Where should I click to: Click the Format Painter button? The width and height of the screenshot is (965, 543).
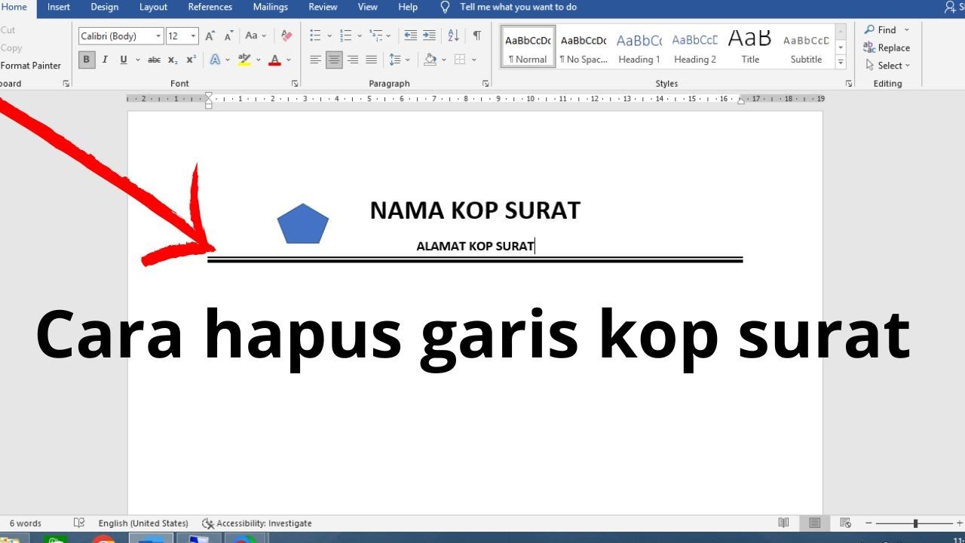(31, 66)
